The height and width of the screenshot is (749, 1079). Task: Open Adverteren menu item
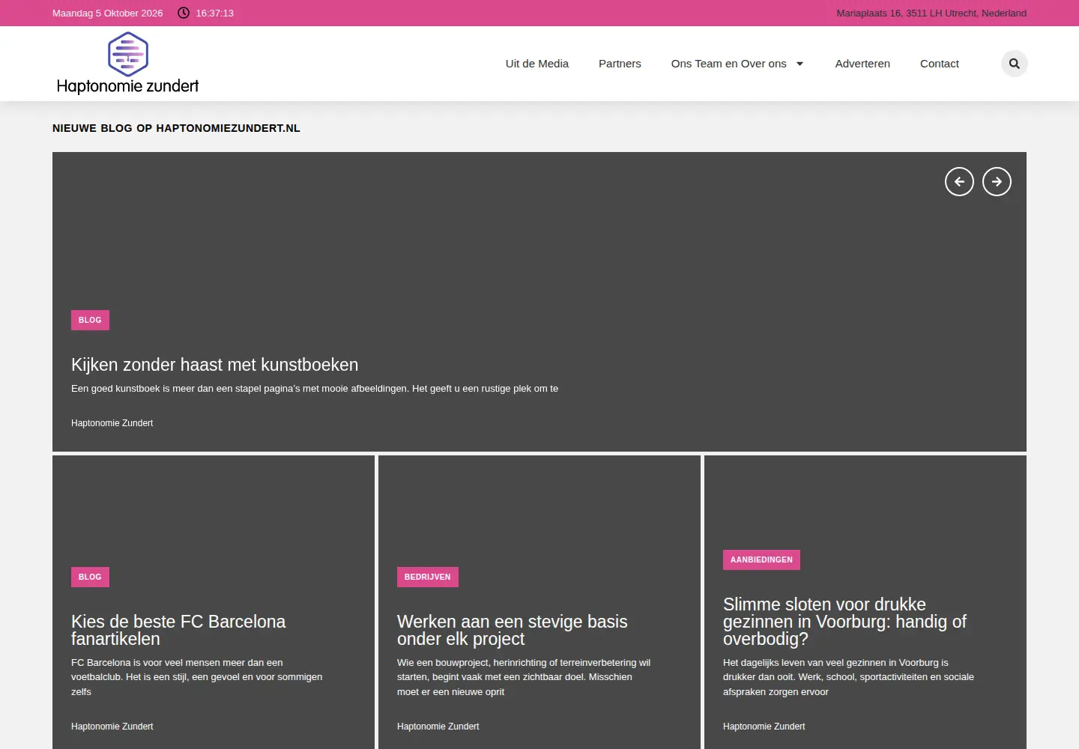pos(862,64)
